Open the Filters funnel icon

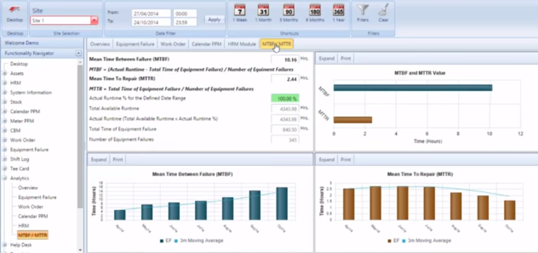(363, 10)
